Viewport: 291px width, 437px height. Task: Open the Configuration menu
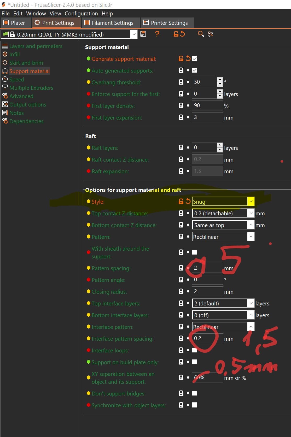click(81, 14)
